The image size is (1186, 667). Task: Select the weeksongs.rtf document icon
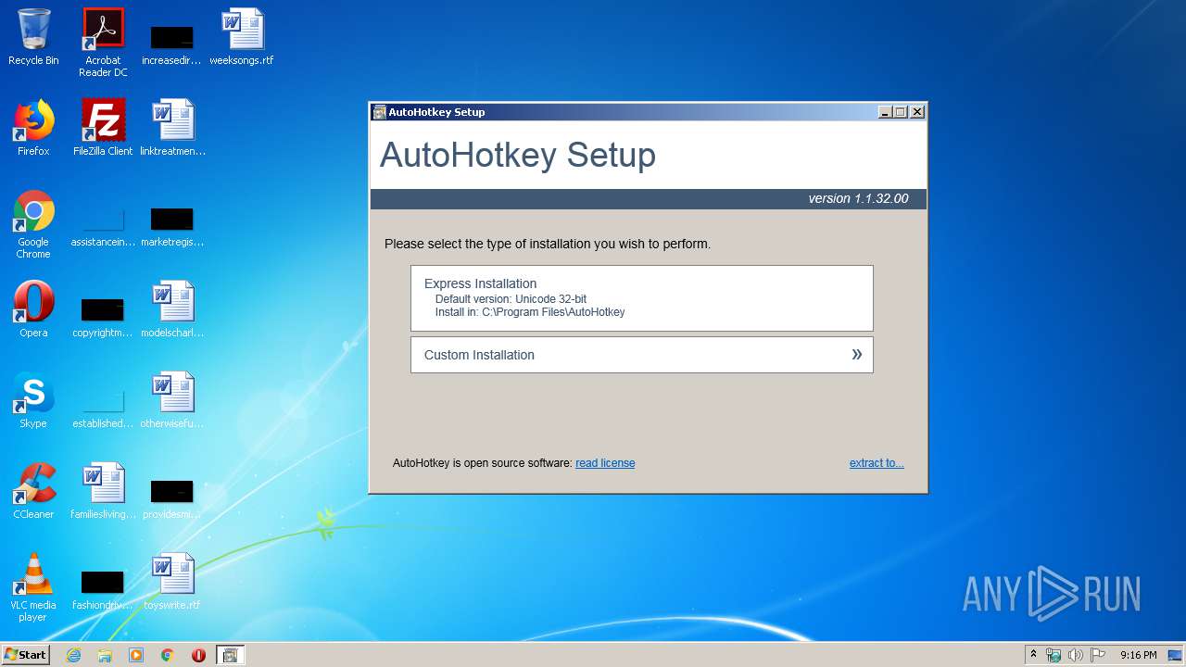(x=242, y=37)
